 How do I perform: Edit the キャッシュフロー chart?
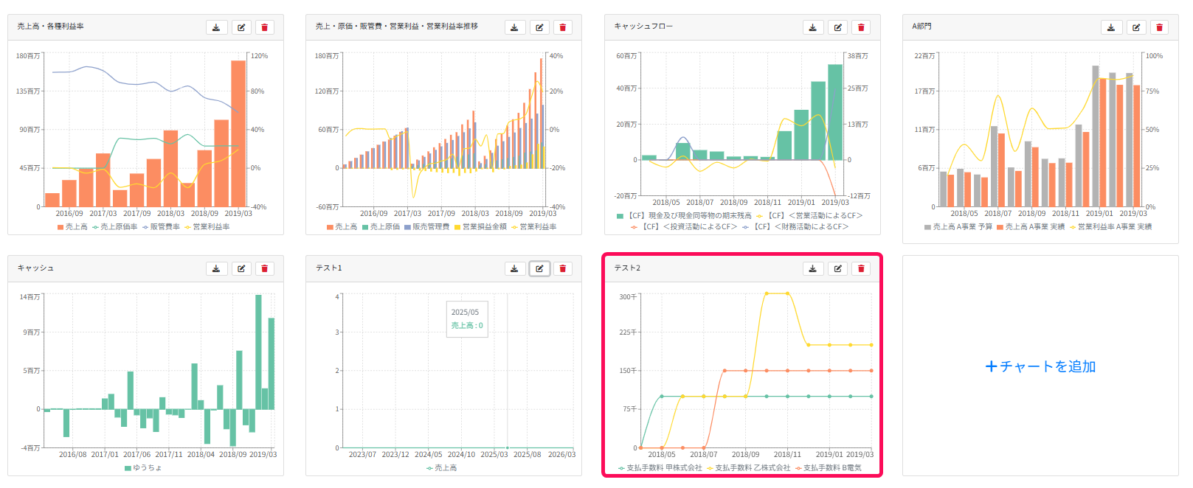pyautogui.click(x=837, y=27)
